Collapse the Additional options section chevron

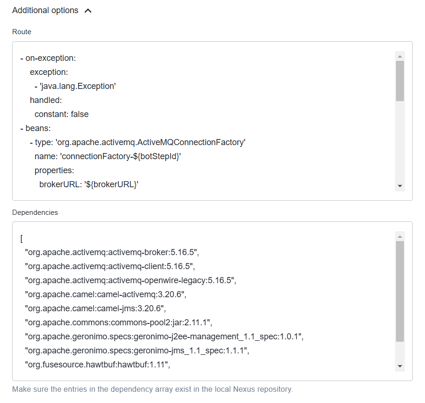click(88, 11)
